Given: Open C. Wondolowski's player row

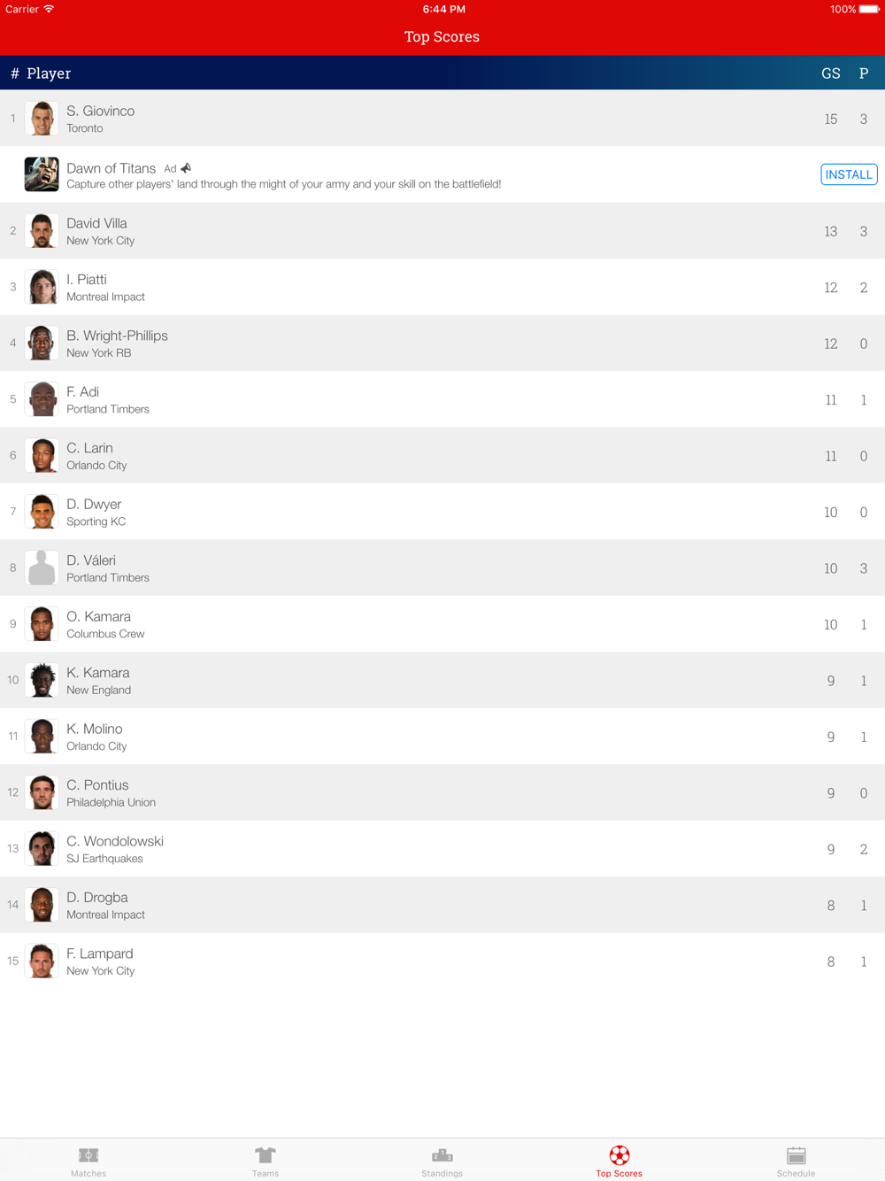Looking at the screenshot, I should (442, 848).
